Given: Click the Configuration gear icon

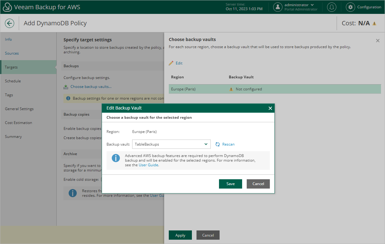Looking at the screenshot, I should click(x=351, y=7).
